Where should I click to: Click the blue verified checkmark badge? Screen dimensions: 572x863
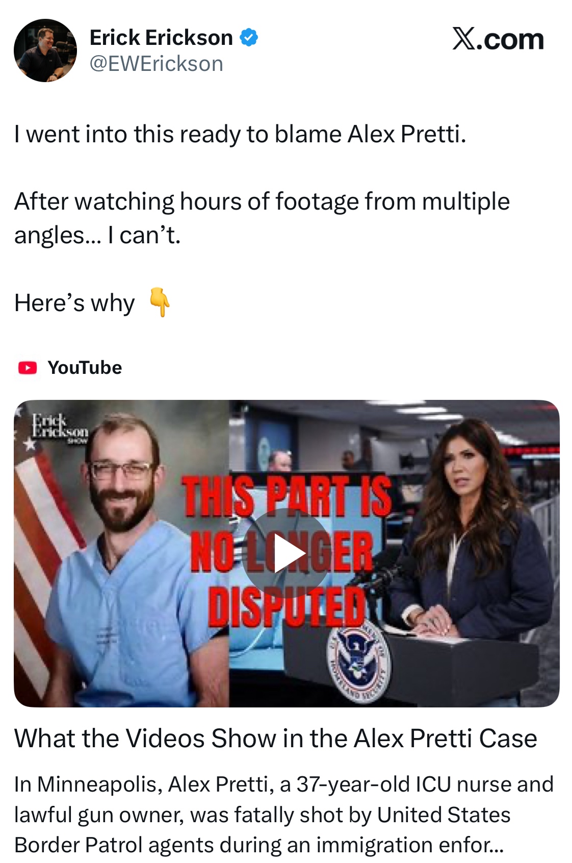pyautogui.click(x=249, y=38)
